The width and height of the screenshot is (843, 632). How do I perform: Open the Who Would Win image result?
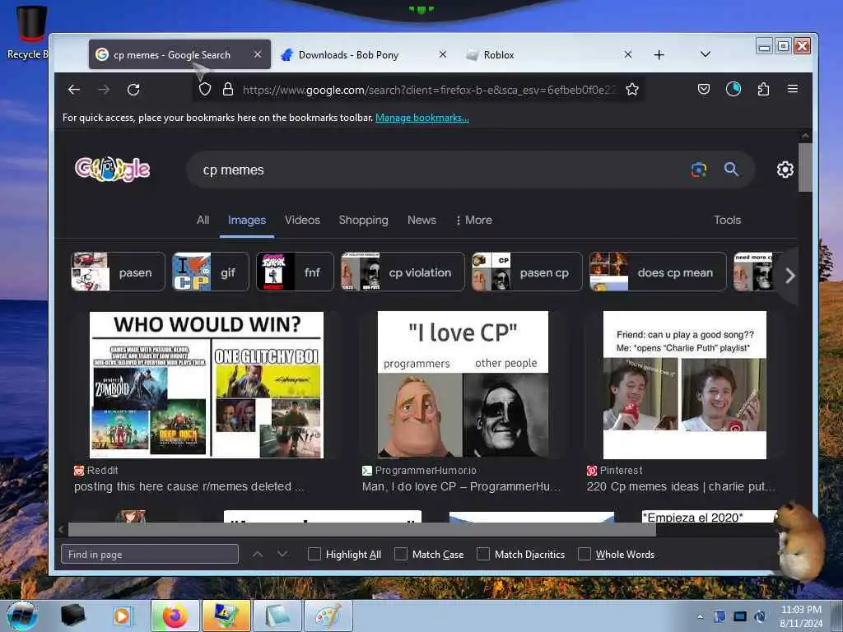(x=207, y=385)
